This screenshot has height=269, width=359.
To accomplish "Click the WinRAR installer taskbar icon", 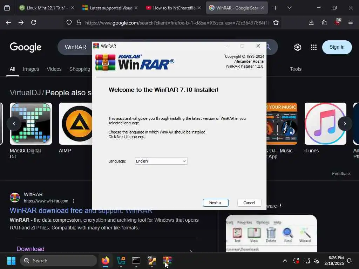I will (x=167, y=261).
